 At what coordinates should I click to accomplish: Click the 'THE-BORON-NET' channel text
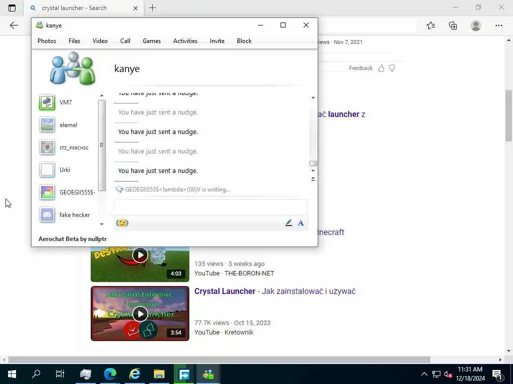249,273
